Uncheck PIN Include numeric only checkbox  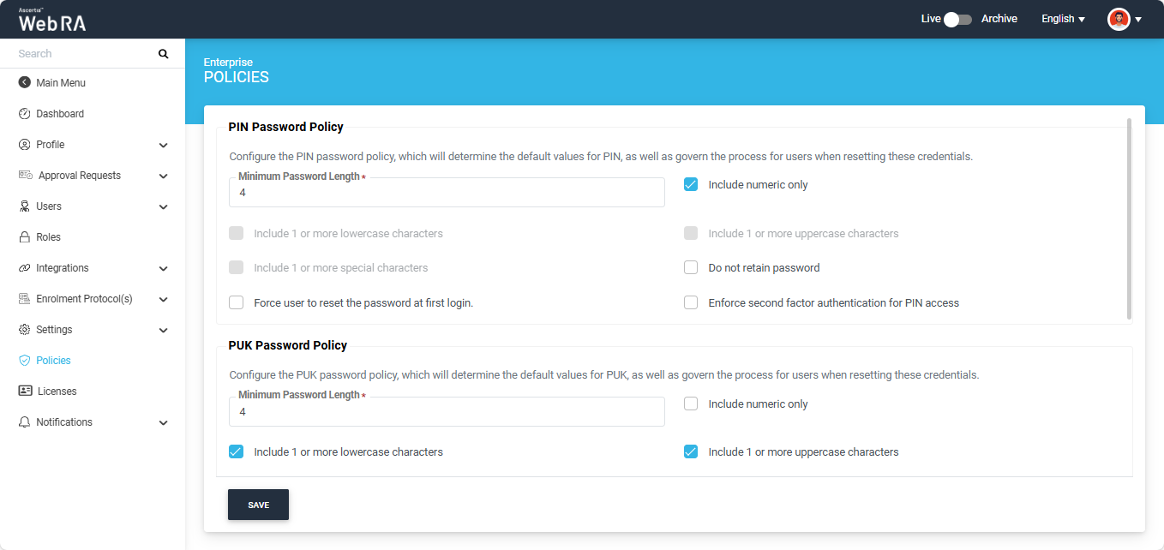[x=691, y=184]
